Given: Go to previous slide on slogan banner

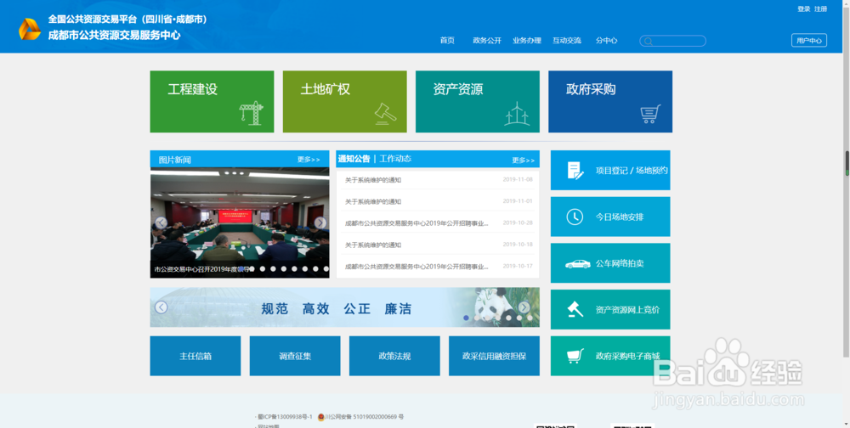Looking at the screenshot, I should point(161,307).
